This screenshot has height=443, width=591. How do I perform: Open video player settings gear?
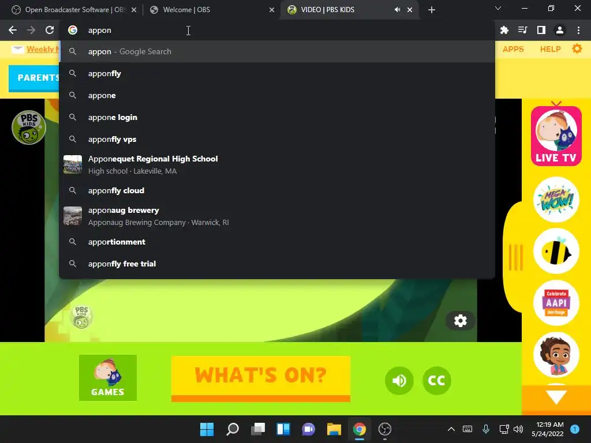coord(460,321)
